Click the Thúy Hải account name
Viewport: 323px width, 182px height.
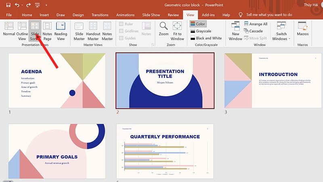coord(311,5)
